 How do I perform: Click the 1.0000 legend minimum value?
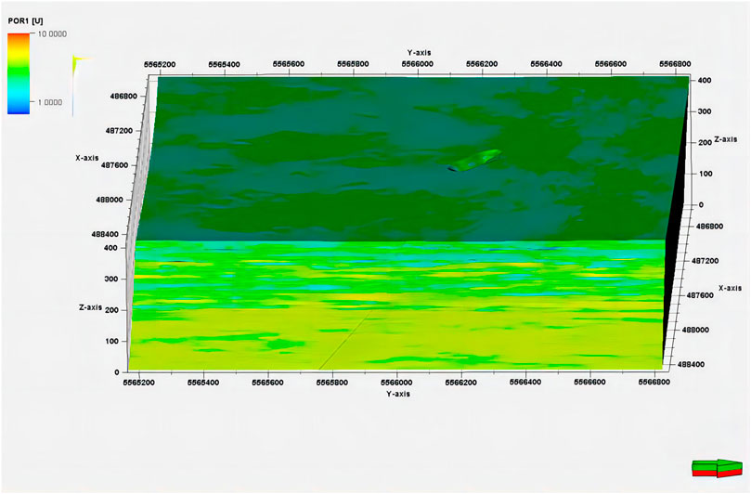(x=50, y=102)
